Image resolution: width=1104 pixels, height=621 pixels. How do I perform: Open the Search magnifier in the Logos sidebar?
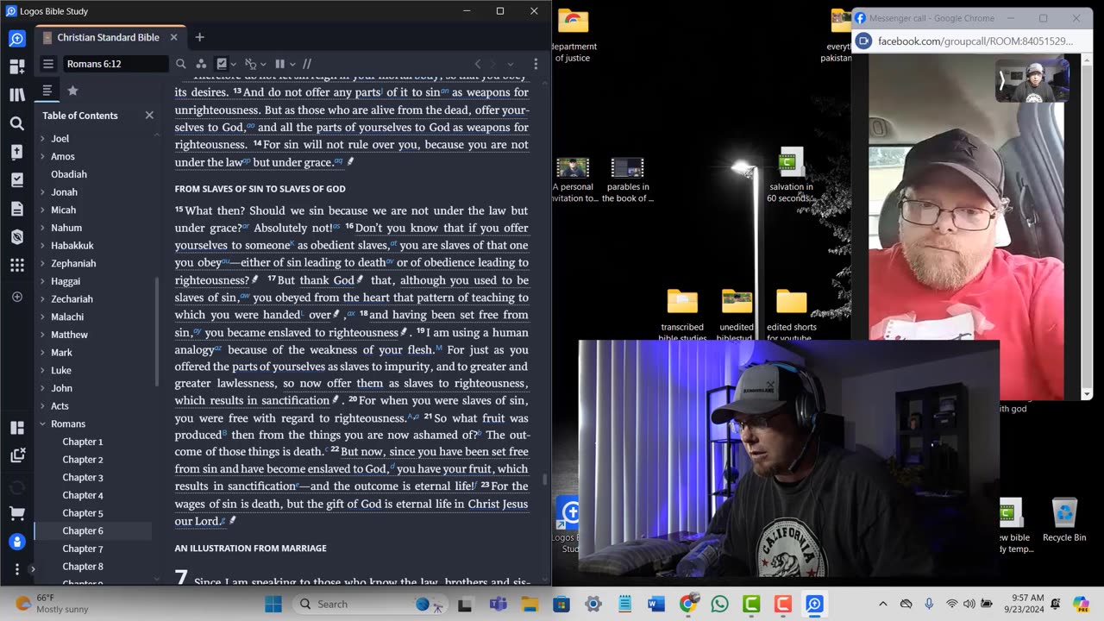click(17, 123)
